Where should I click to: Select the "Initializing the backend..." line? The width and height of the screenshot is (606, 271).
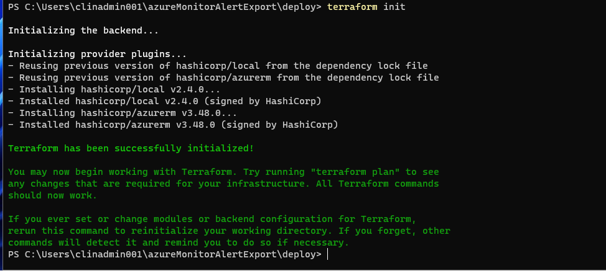click(83, 30)
